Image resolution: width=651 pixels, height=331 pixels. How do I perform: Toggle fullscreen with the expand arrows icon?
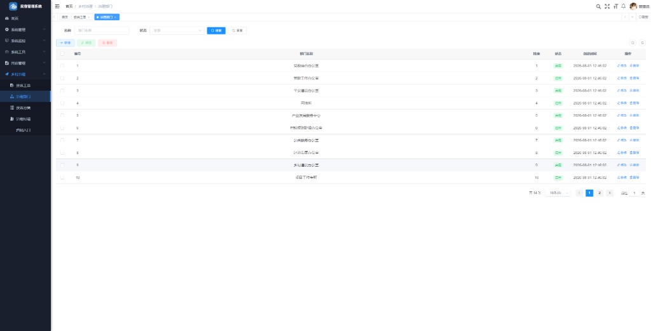pos(607,6)
